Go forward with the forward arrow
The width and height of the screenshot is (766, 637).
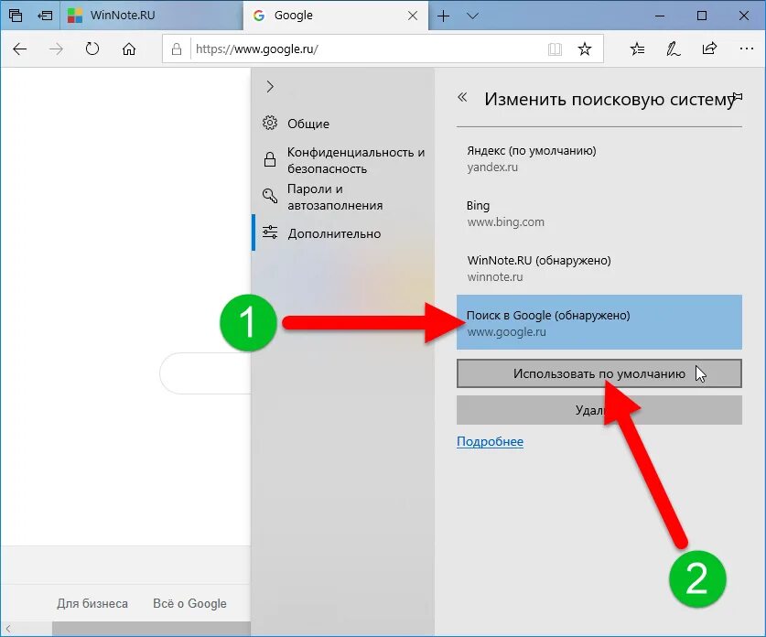56,49
